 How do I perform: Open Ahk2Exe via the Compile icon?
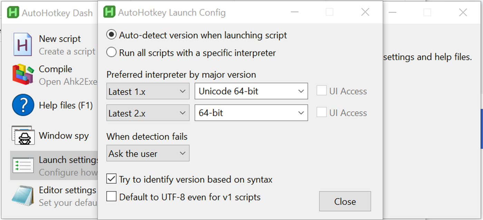[x=22, y=75]
